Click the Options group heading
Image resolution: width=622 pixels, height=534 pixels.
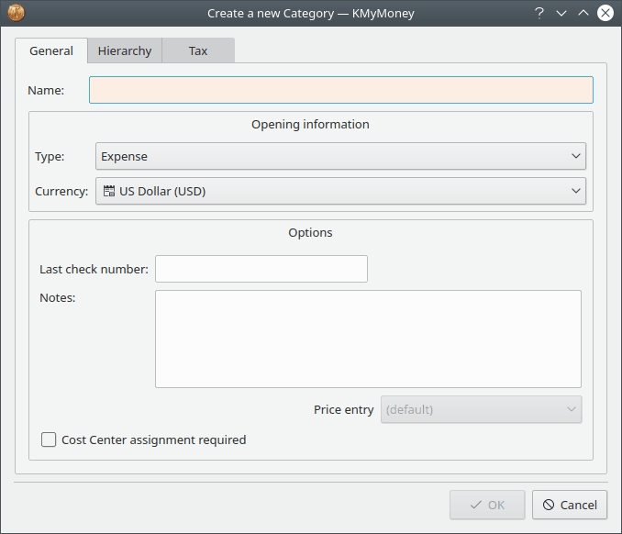pyautogui.click(x=310, y=232)
